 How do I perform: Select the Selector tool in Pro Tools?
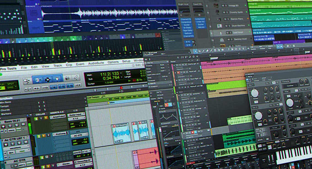(47, 80)
